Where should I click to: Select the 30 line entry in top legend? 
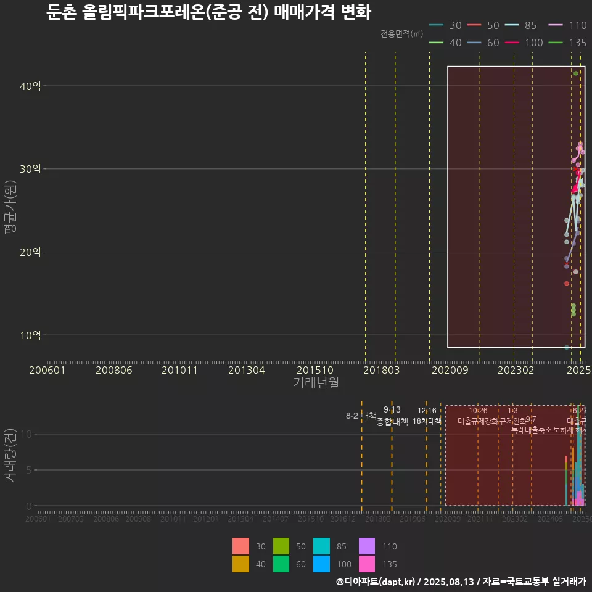coord(445,25)
